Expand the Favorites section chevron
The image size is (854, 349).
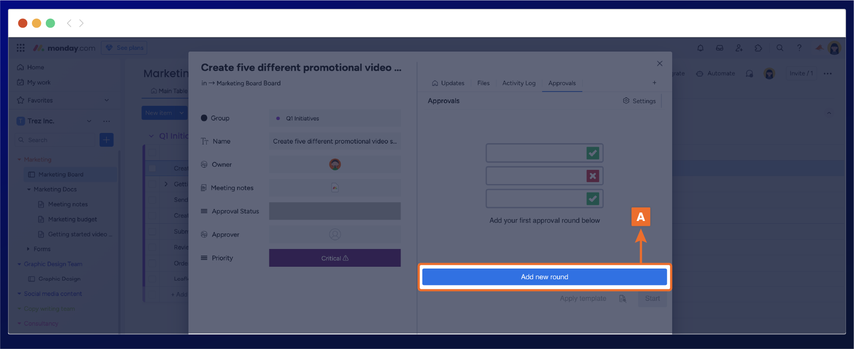point(107,100)
